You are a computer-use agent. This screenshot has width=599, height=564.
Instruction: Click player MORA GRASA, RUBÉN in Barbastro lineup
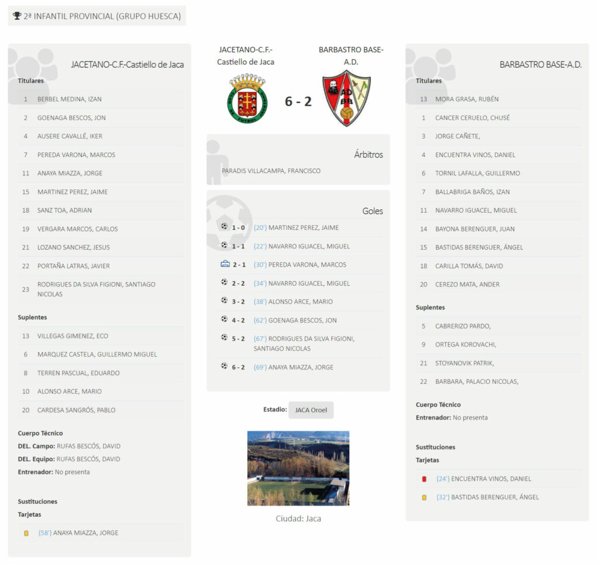[x=467, y=99]
